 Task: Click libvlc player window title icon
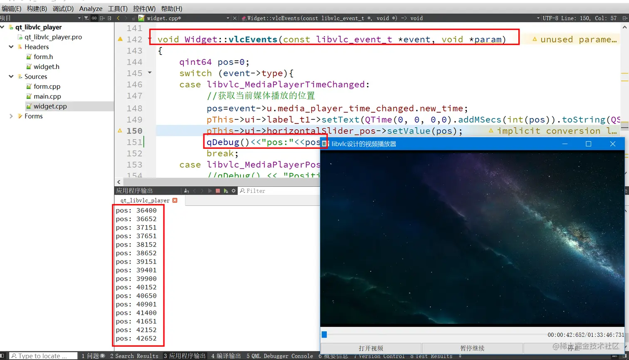(325, 144)
